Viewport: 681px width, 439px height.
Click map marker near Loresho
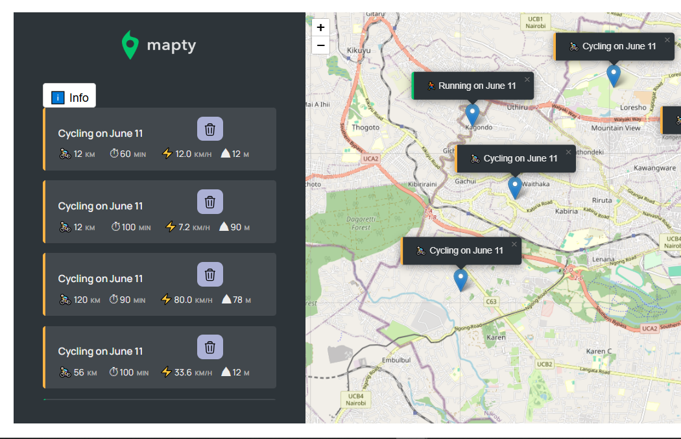(613, 75)
